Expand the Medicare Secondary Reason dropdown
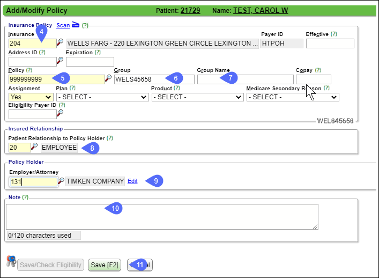The image size is (379, 278). coord(292,97)
